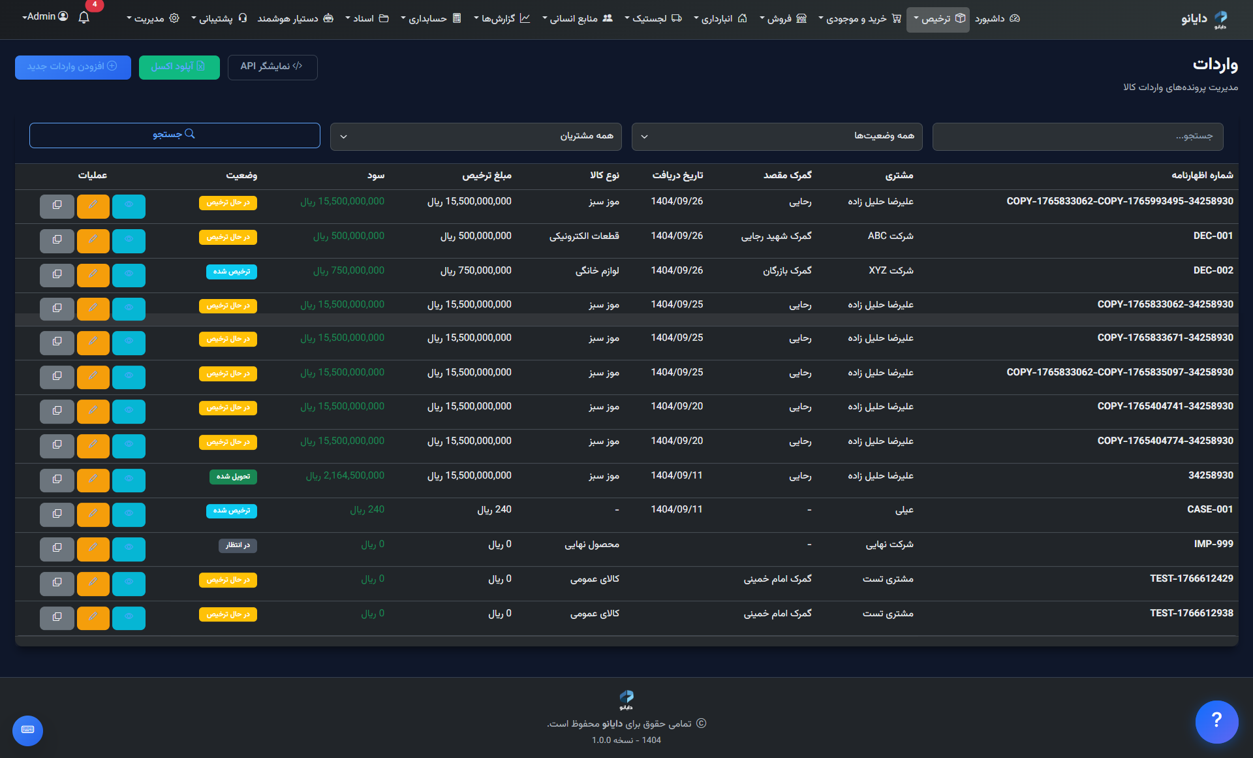Click the افزودن واردات جدید button
The height and width of the screenshot is (758, 1253).
tap(72, 67)
